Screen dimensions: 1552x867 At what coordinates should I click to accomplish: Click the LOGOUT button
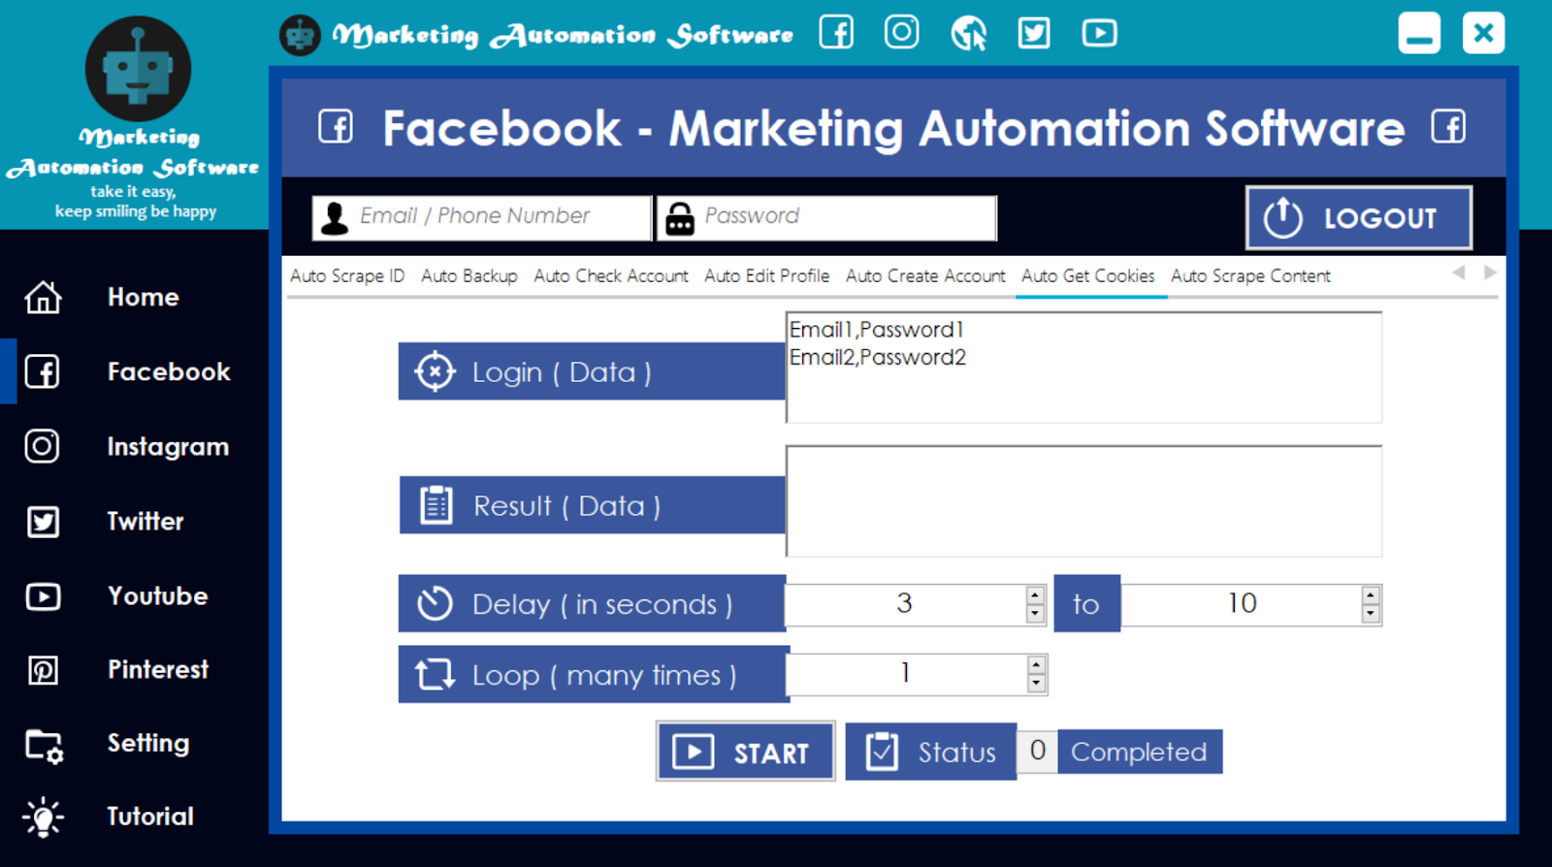1359,218
